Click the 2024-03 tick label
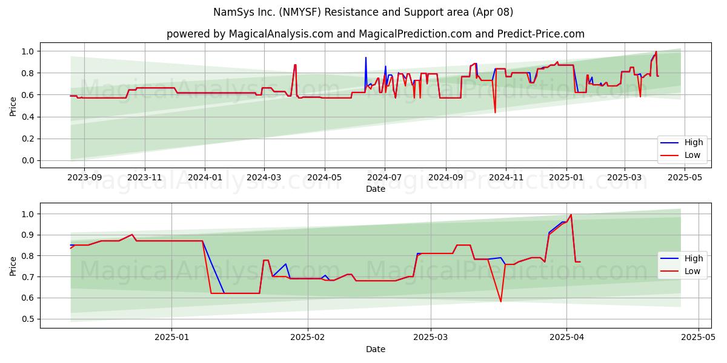 click(264, 177)
